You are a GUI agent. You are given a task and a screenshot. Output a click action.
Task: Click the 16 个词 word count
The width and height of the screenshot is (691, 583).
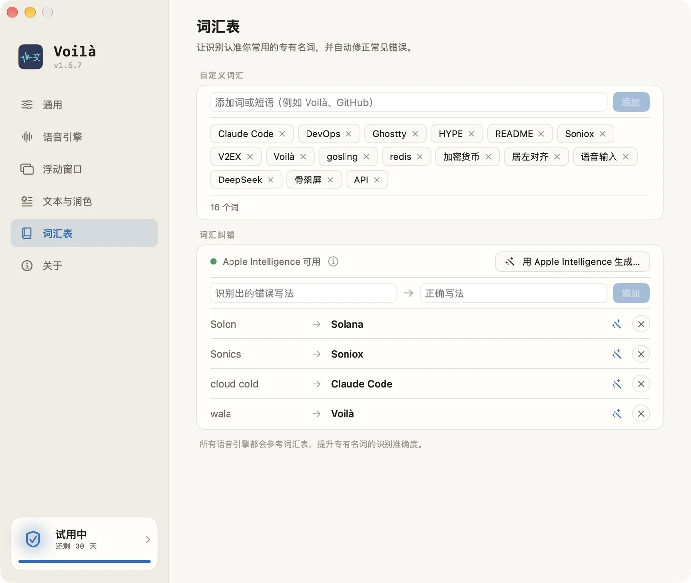click(x=225, y=207)
